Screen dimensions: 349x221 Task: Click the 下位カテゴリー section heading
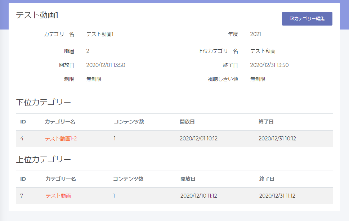pyautogui.click(x=44, y=102)
